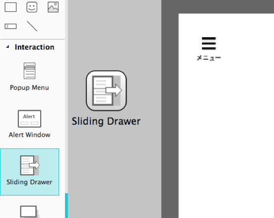
Task: Select the Image placeholder widget
Action: (x=53, y=7)
